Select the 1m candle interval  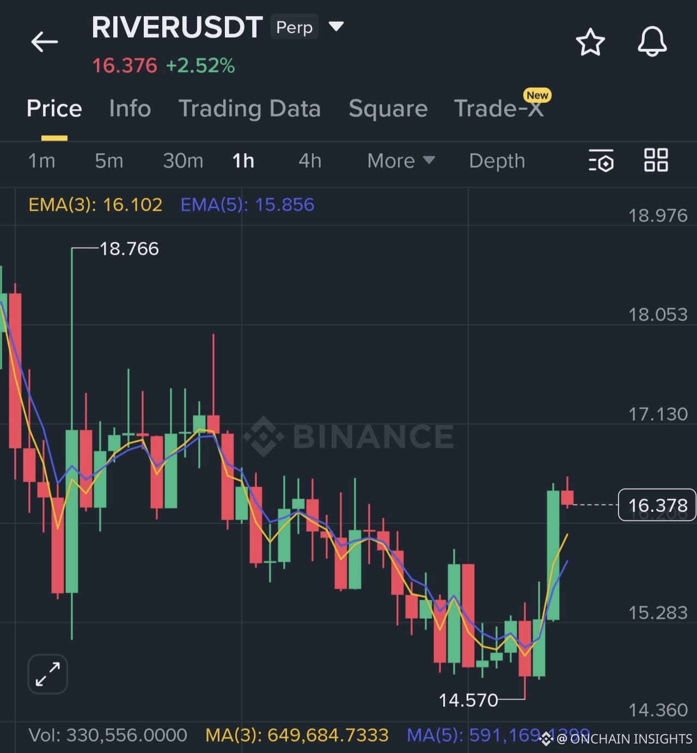point(41,161)
